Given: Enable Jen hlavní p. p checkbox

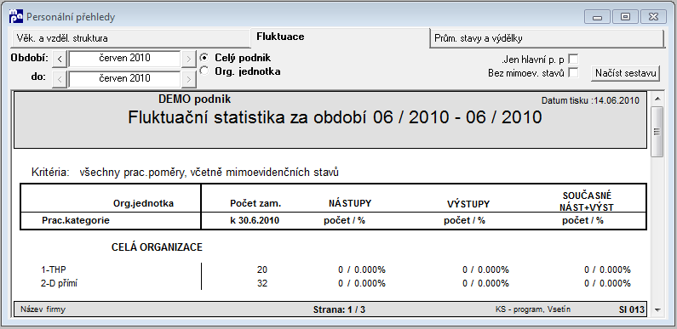Looking at the screenshot, I should click(573, 59).
